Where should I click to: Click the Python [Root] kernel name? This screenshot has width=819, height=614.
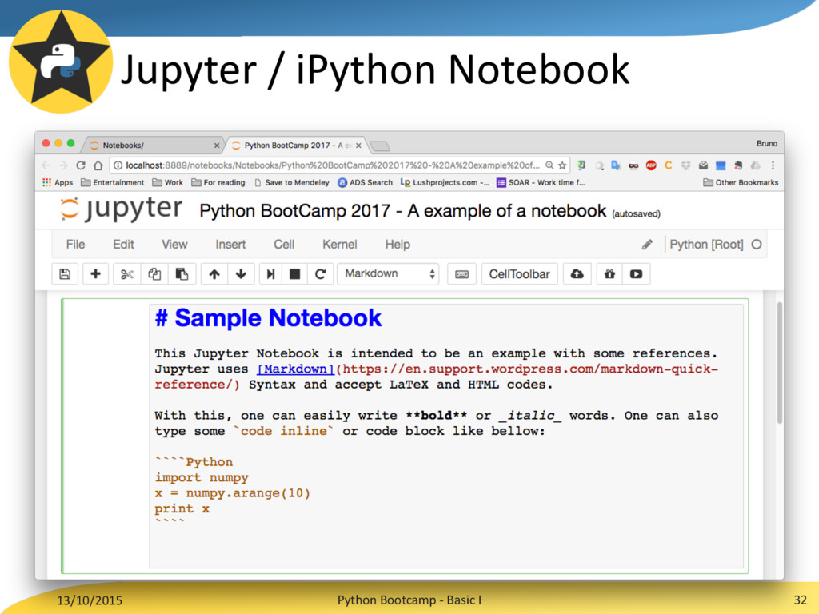click(706, 245)
